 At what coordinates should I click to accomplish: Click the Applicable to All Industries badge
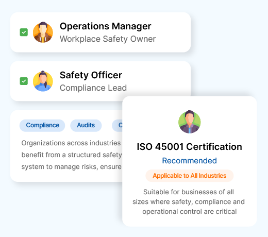tap(190, 176)
